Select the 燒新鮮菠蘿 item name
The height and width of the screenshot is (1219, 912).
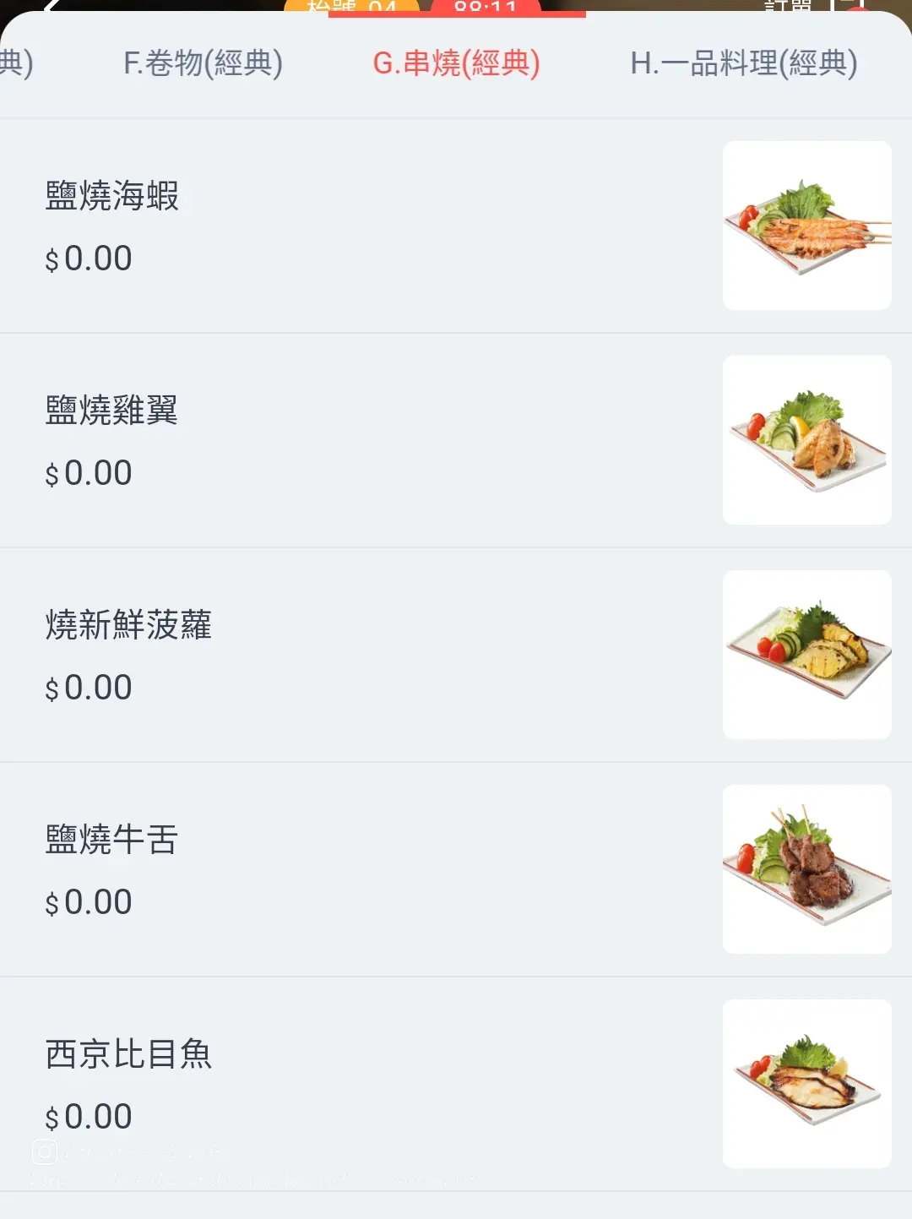click(x=128, y=624)
